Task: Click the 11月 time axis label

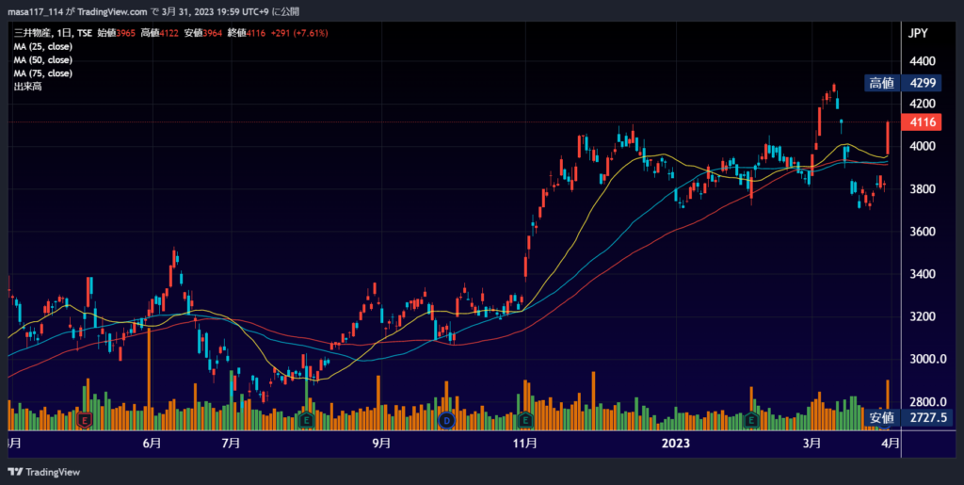Action: tap(524, 444)
